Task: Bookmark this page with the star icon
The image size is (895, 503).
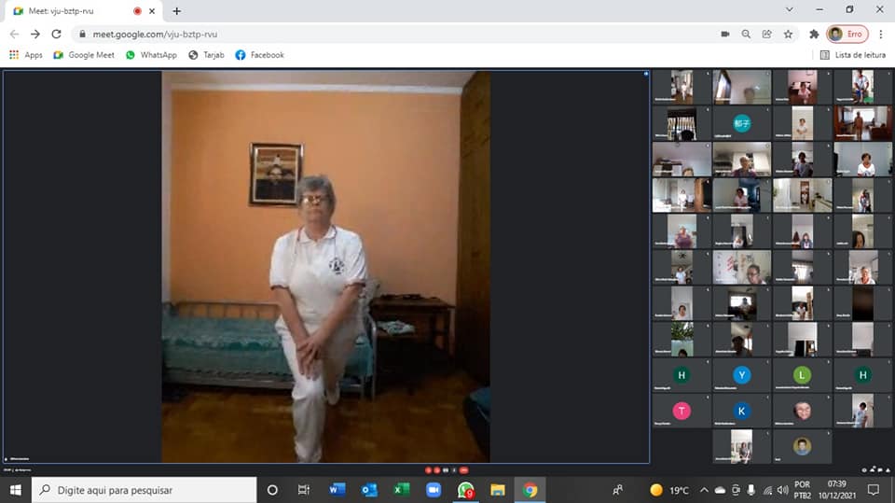Action: (x=789, y=34)
